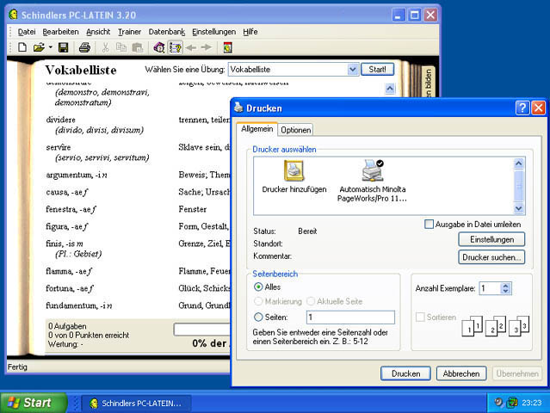
Task: Click the word 'dividere' in the vocabulary list
Action: tap(61, 120)
